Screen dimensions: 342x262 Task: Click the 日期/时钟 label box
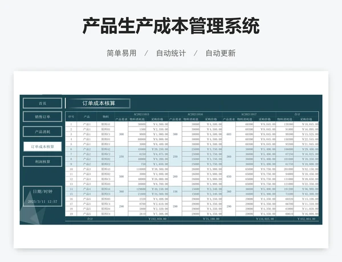[43, 191]
